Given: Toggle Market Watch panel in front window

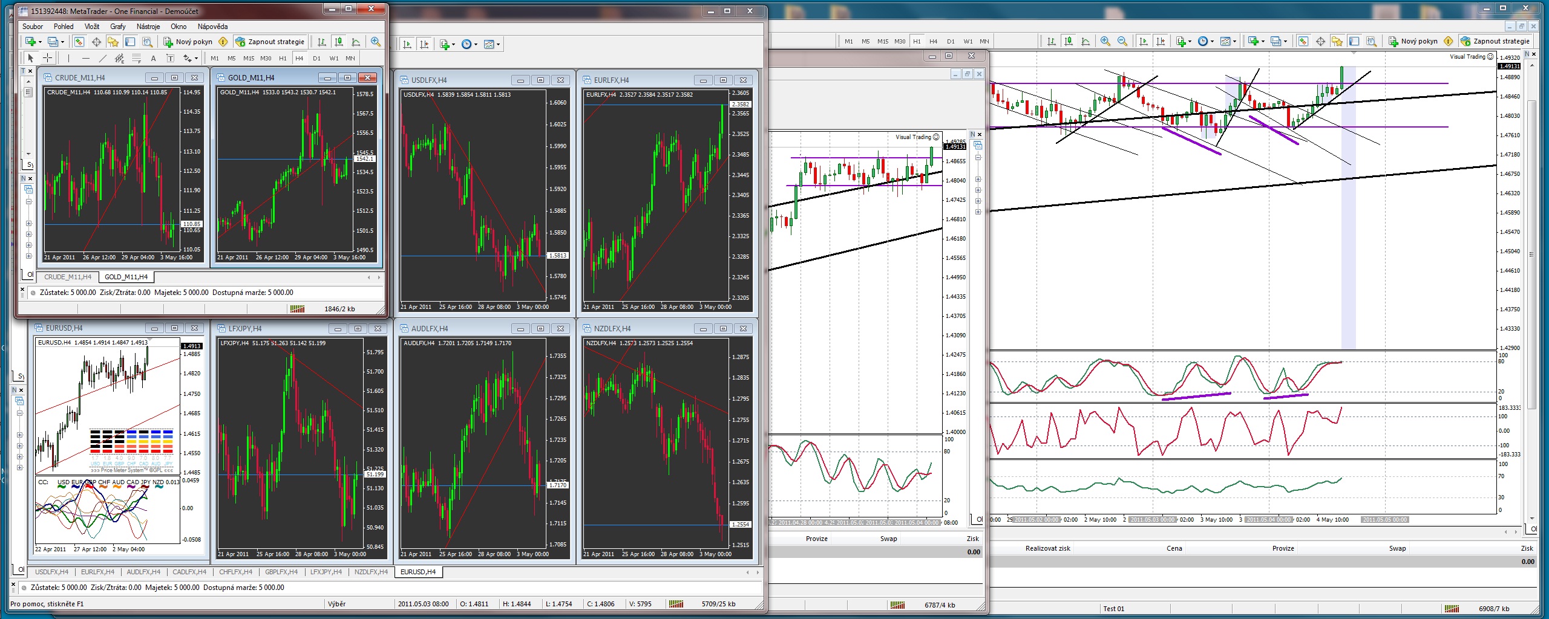Looking at the screenshot, I should [x=79, y=42].
